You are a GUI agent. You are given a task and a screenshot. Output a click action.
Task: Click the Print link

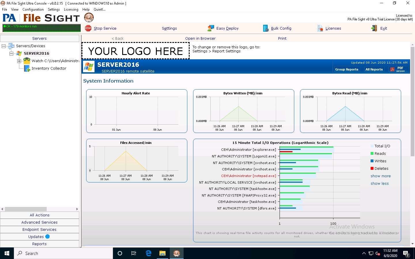pos(282,38)
